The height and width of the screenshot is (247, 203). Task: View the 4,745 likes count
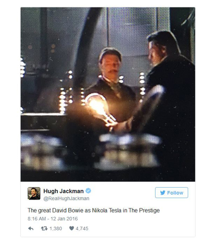click(82, 229)
